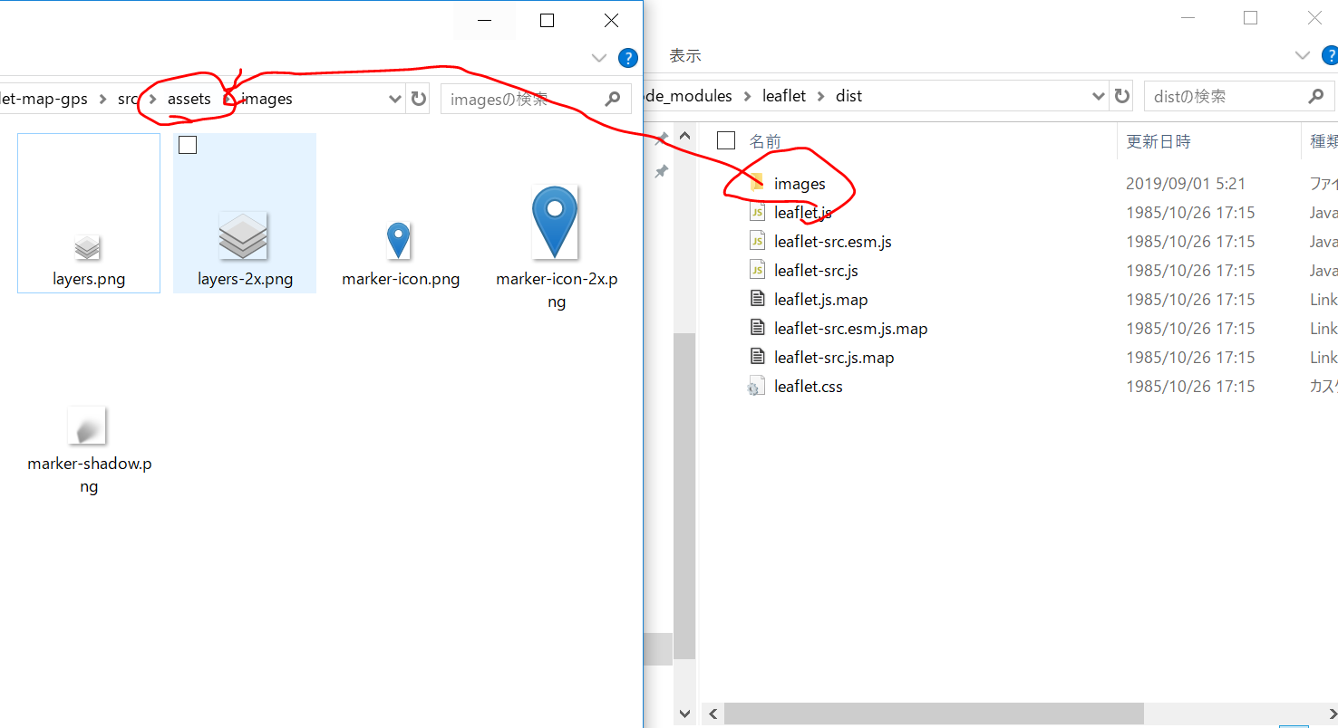Select the leaflet-src.esm.js file icon

pyautogui.click(x=756, y=242)
